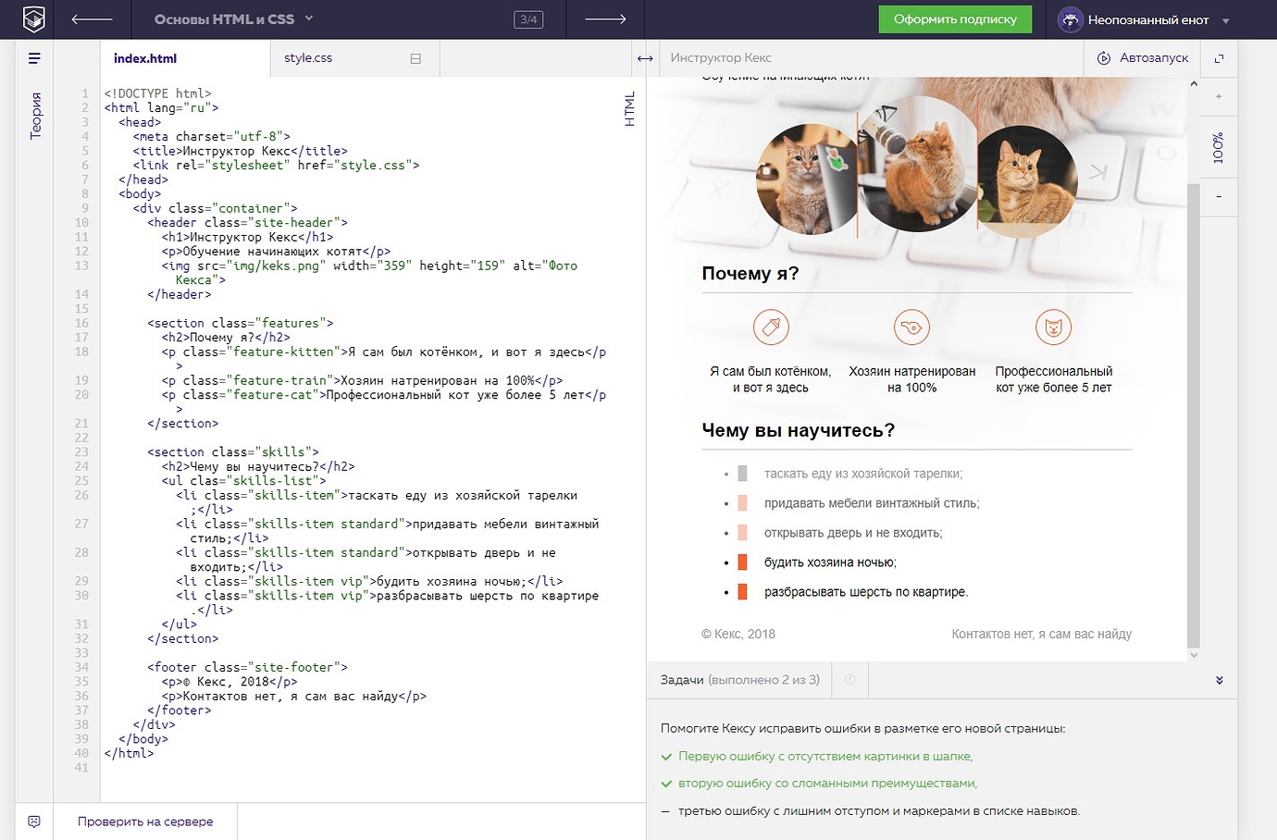Click the info icon next to Задачи
Screen dimensions: 1277x840
849,680
